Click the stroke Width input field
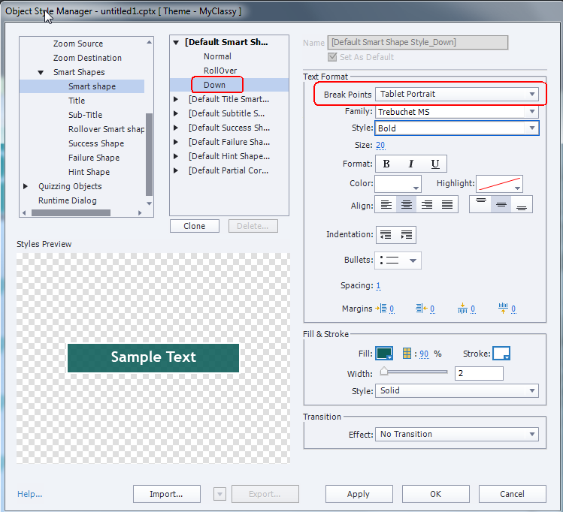The height and width of the screenshot is (512, 563). pos(478,373)
